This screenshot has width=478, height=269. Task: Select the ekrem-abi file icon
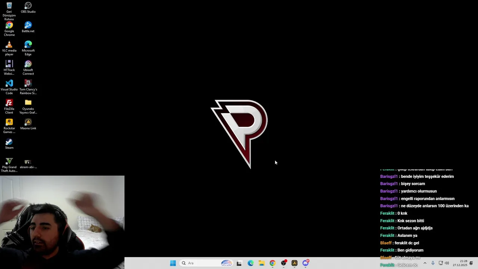point(28,163)
